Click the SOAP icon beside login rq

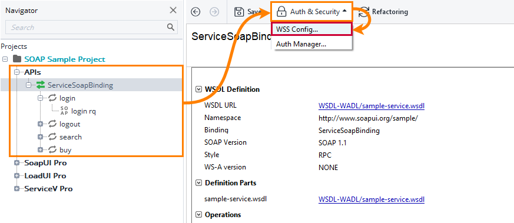coord(65,111)
